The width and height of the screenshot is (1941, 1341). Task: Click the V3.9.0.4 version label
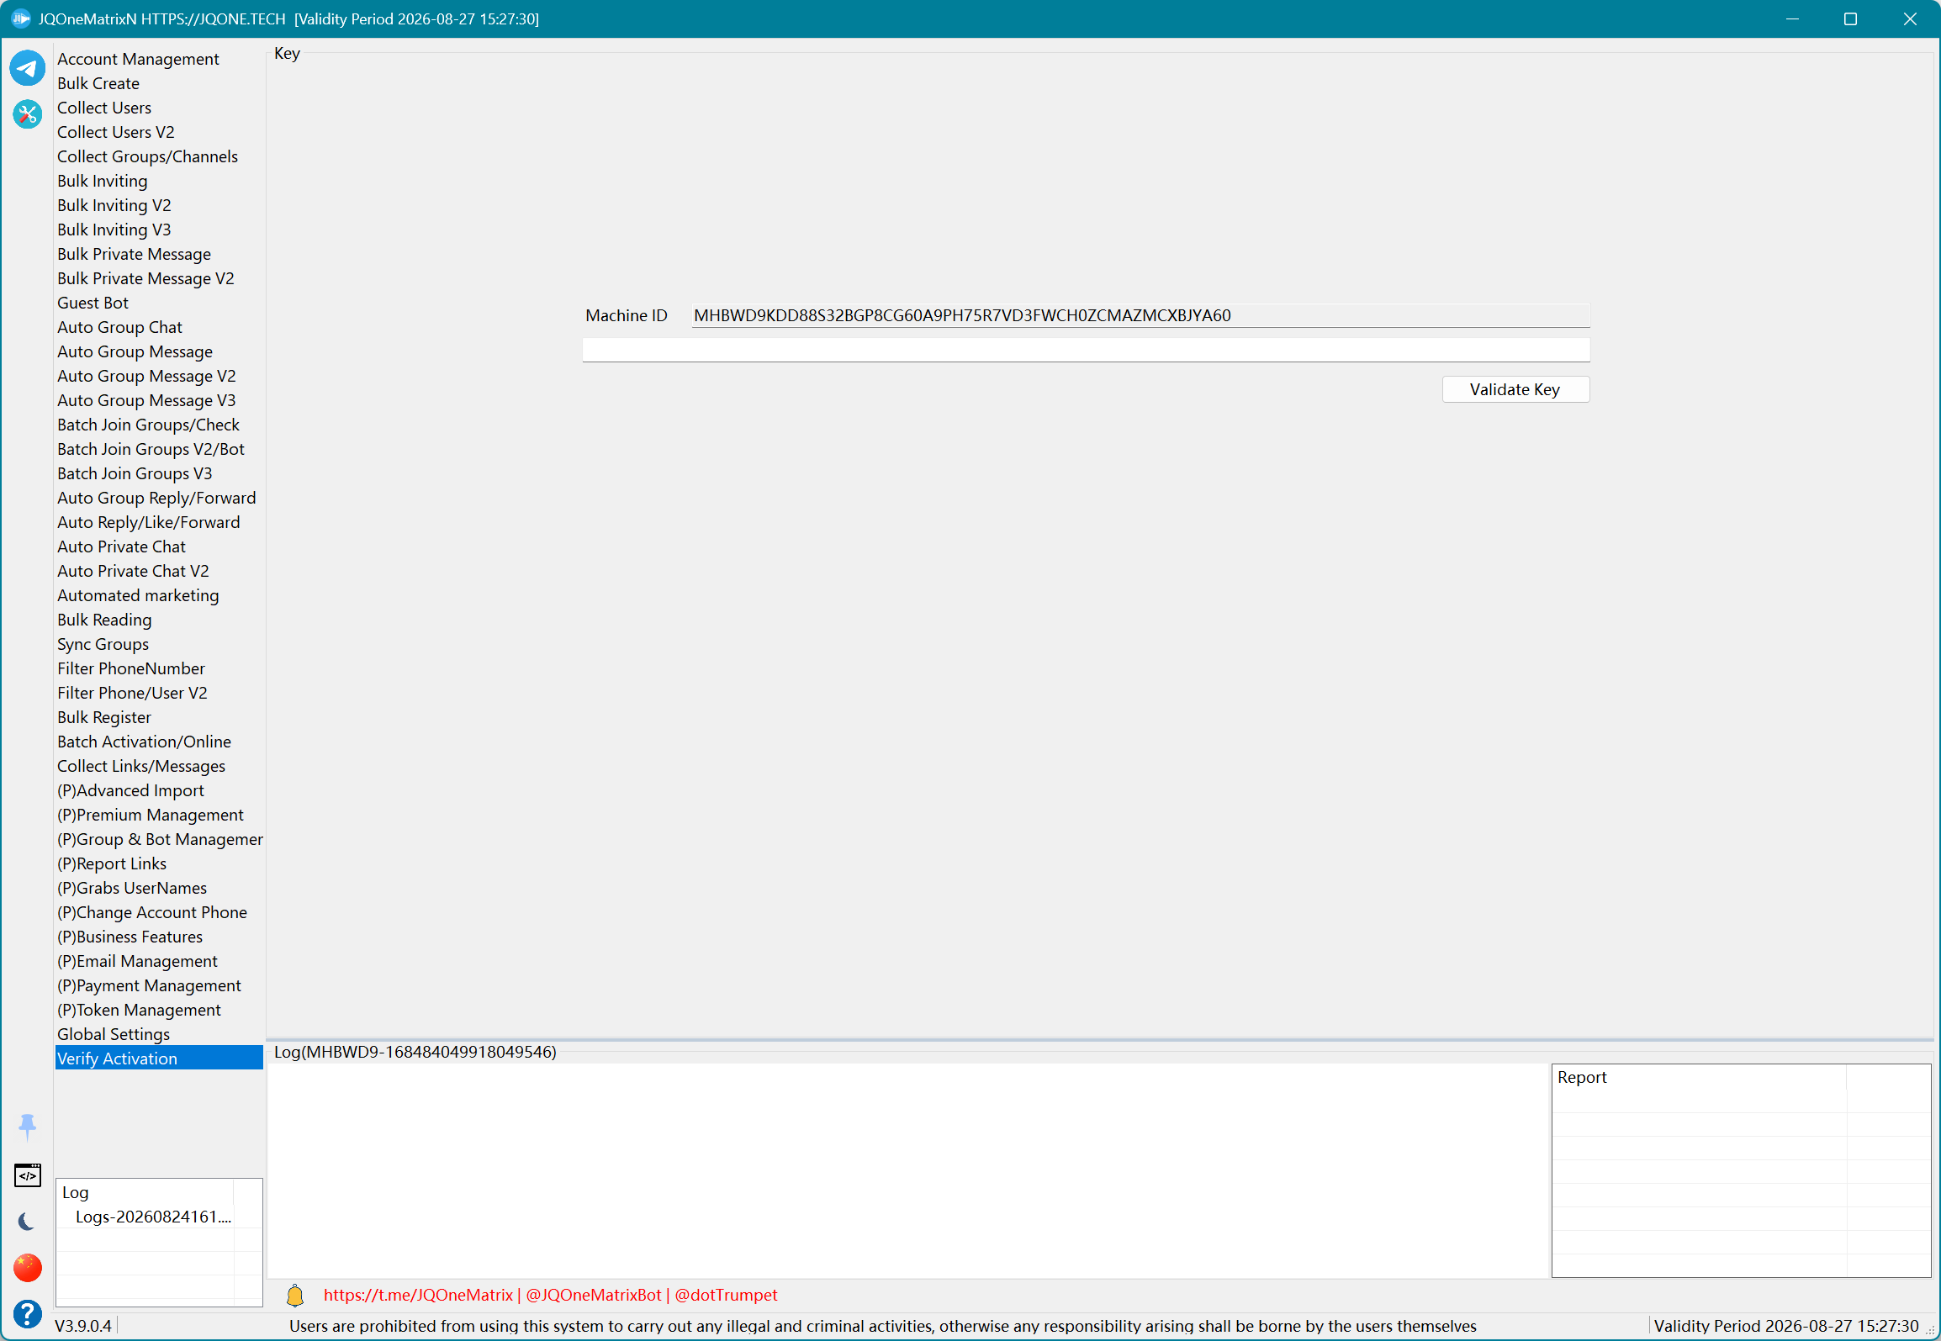tap(83, 1326)
